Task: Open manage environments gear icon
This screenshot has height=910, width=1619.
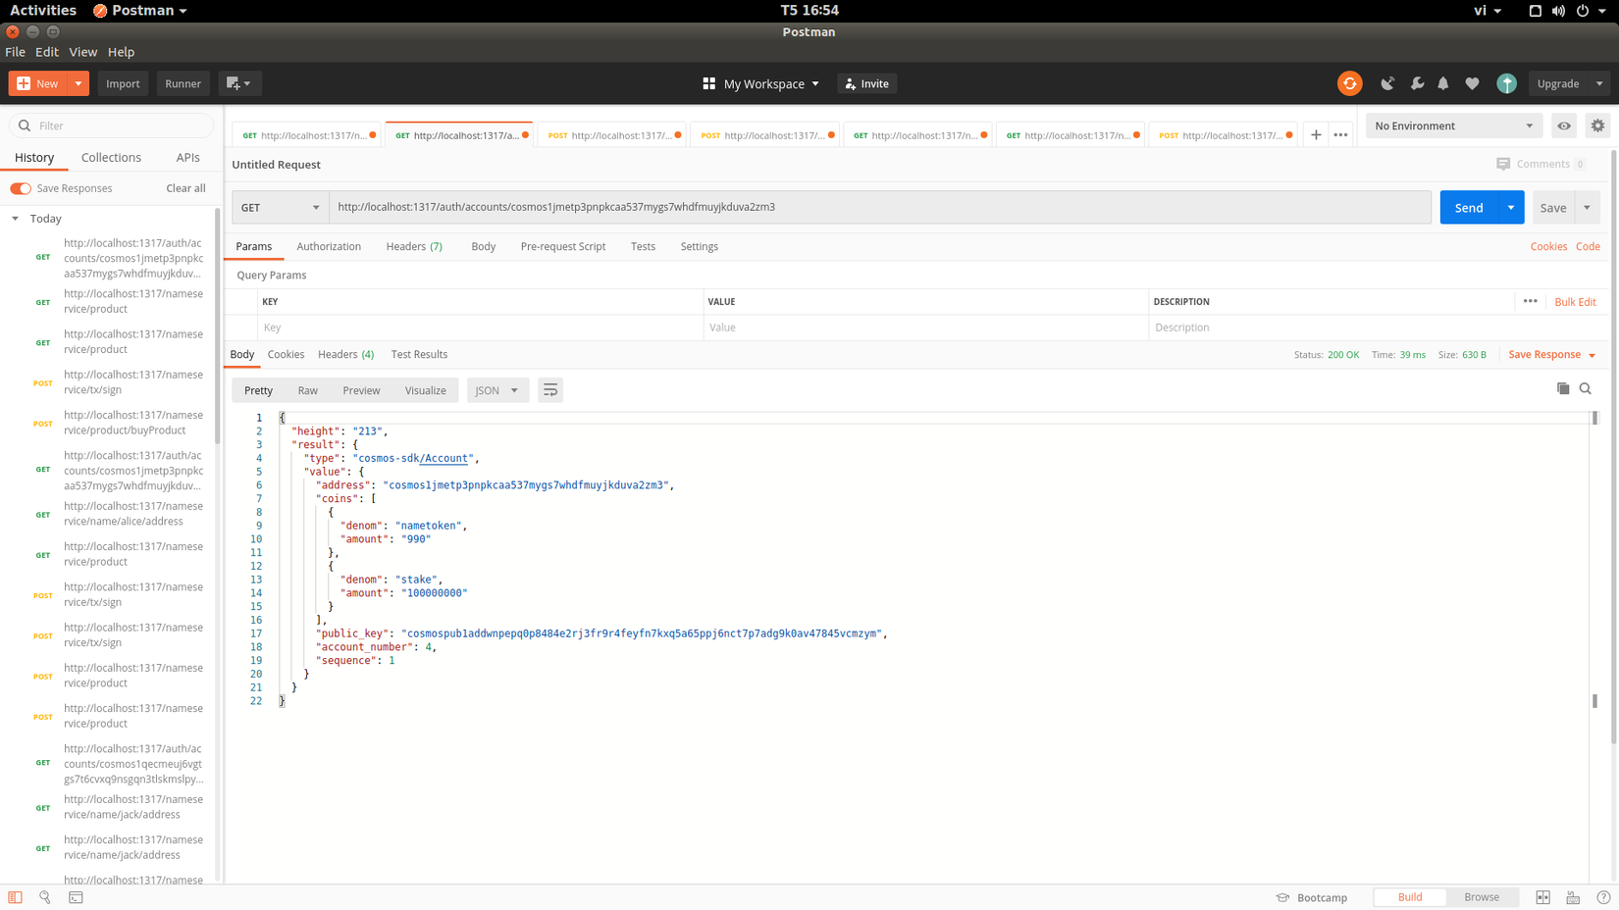Action: [1597, 126]
